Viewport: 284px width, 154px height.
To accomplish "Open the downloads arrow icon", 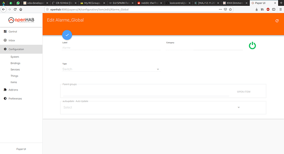I will [257, 9].
